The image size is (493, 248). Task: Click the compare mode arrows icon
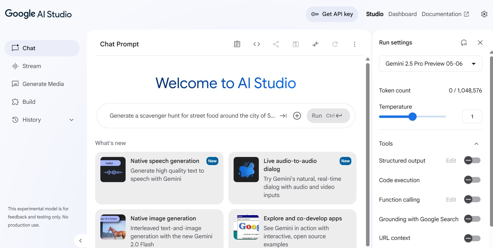tap(315, 44)
